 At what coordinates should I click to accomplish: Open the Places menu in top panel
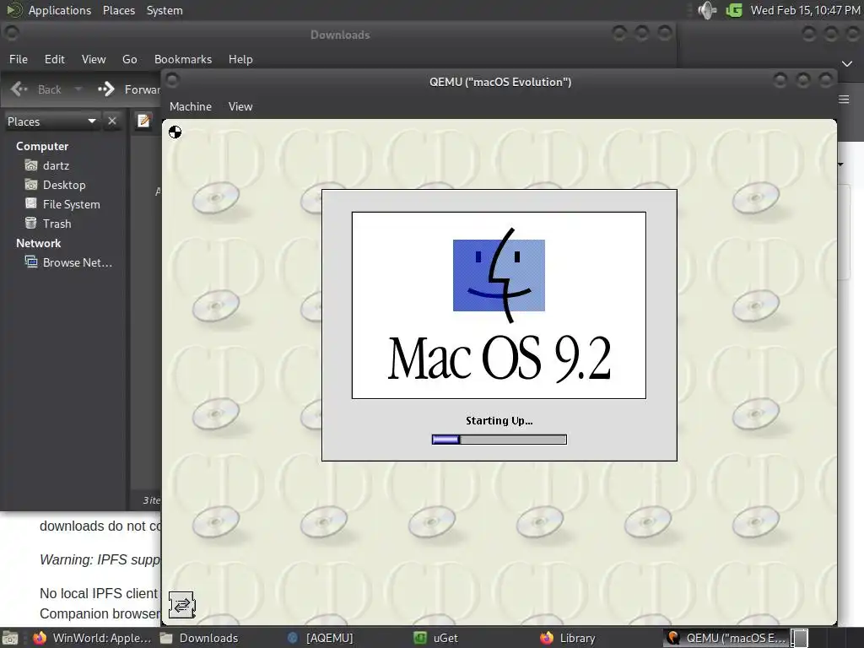(x=118, y=10)
